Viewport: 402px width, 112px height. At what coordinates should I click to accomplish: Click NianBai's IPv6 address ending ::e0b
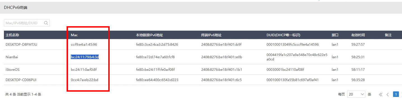222,57
